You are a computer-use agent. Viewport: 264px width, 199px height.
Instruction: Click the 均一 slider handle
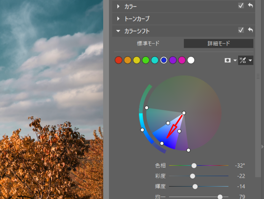(220, 197)
